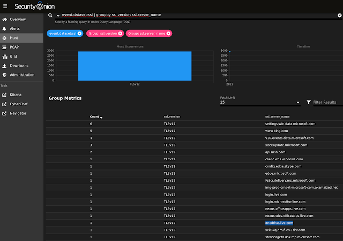Screen dimensions: 343x241
Task: Open the query history dropdown arrow
Action: coord(58,15)
